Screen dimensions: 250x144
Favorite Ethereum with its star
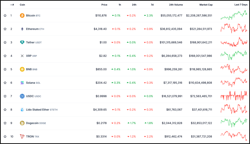(5, 29)
